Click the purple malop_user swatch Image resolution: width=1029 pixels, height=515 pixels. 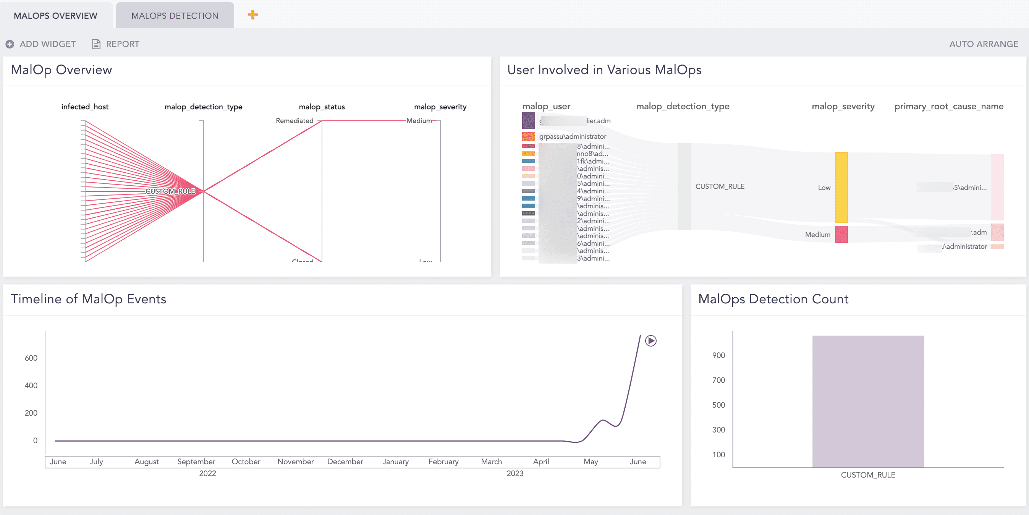pos(528,120)
